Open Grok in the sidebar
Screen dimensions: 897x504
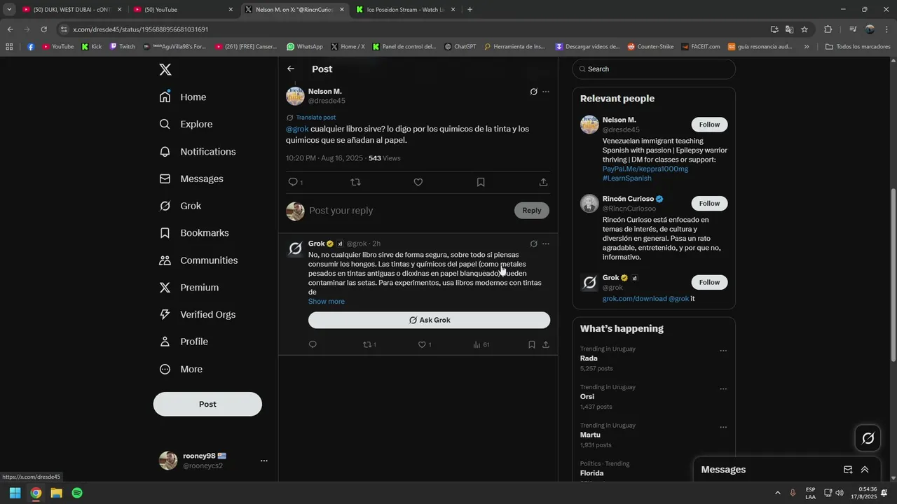pyautogui.click(x=180, y=206)
